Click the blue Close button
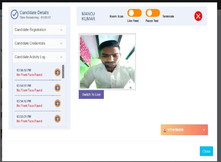Viewport: 221px width, 162px height. pos(206,151)
